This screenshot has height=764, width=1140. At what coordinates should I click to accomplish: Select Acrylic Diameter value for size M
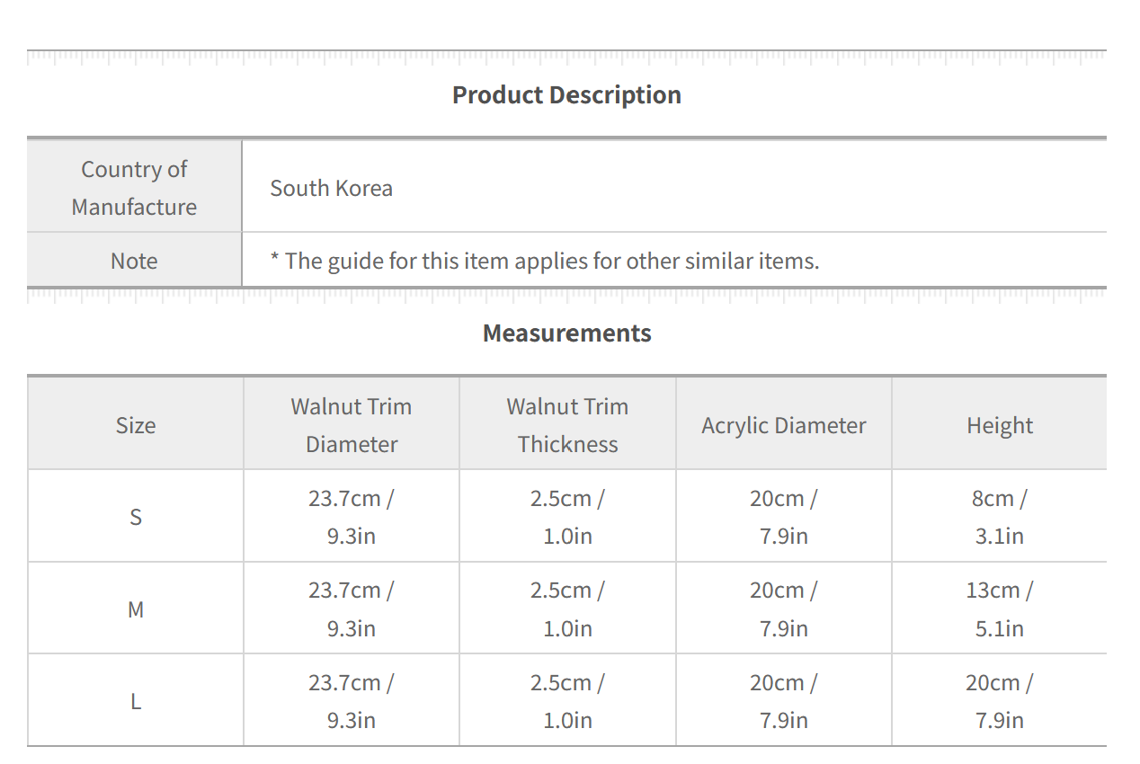click(x=784, y=609)
